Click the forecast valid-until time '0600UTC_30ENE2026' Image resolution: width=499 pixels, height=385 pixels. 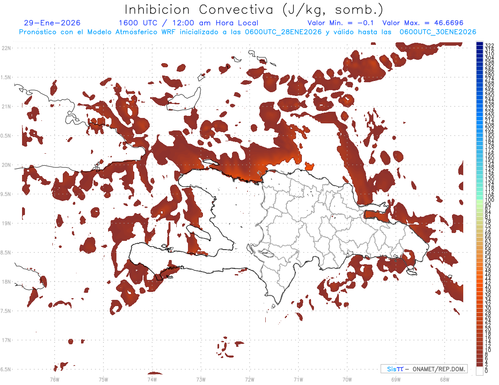click(438, 32)
